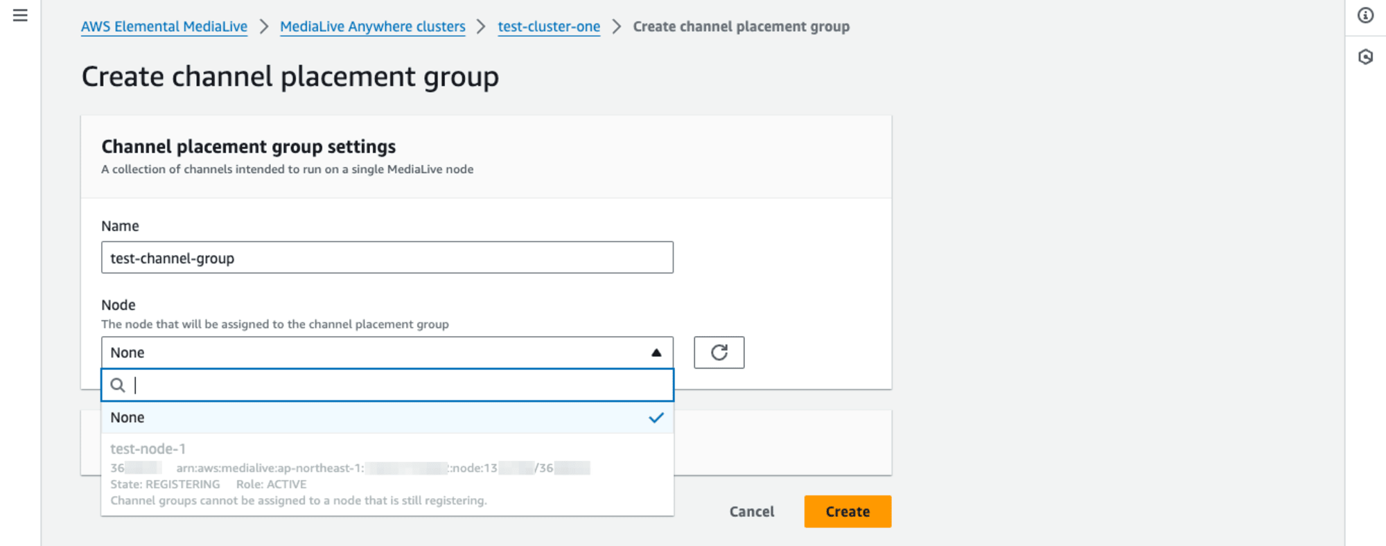Click the 'Channel placement group settings' heading
The image size is (1386, 546).
point(249,147)
